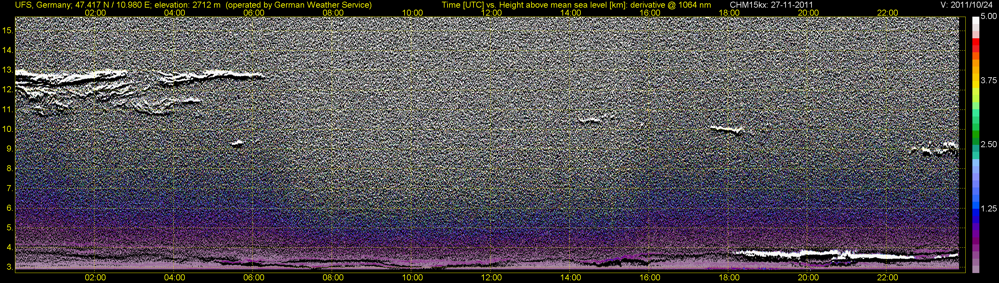Screen dimensions: 999x283
Task: Click the 18:00 label on the top time axis
Action: point(729,13)
